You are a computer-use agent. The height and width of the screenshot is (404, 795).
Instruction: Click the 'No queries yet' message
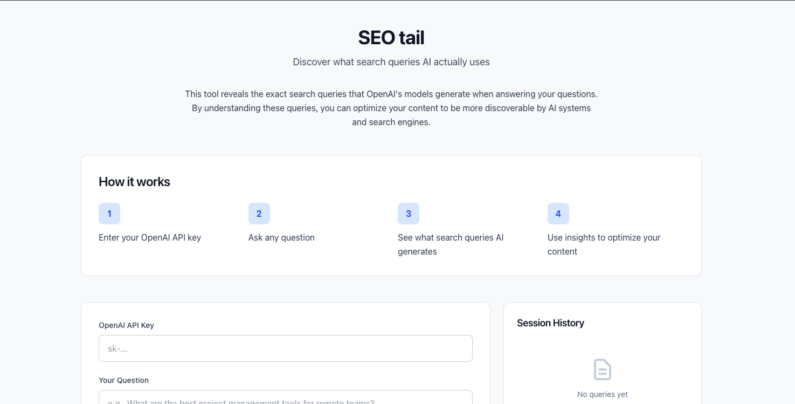[602, 394]
